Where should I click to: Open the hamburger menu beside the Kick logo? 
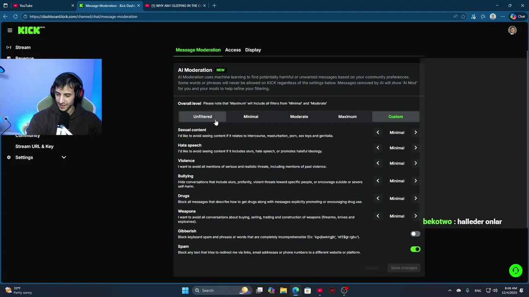[10, 30]
